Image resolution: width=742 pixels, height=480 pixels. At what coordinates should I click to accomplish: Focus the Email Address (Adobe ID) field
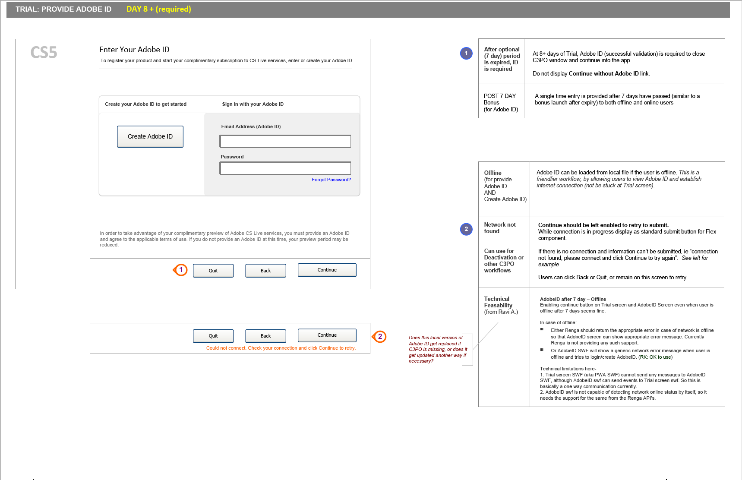(x=285, y=141)
